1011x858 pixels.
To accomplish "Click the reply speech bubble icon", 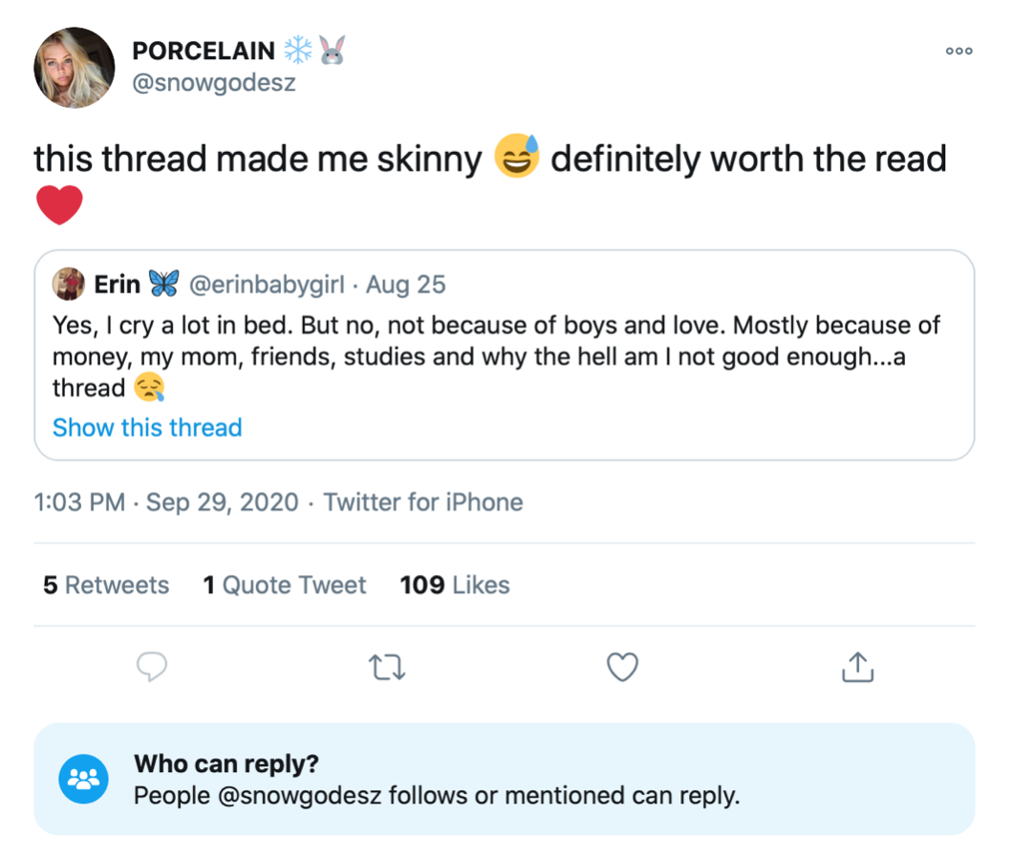I will click(152, 667).
